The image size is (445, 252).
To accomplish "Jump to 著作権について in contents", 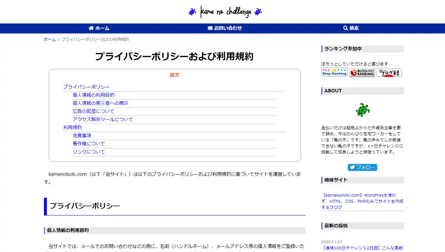I will [89, 144].
